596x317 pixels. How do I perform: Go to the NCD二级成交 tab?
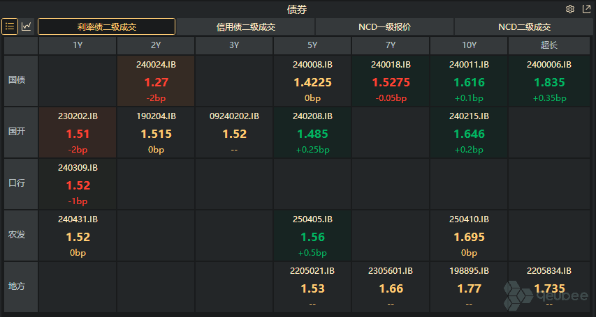pyautogui.click(x=524, y=27)
